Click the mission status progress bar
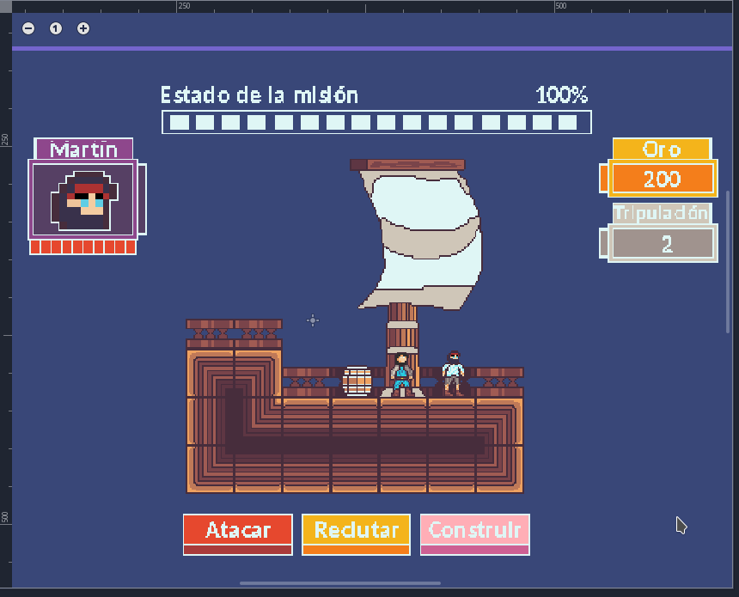The height and width of the screenshot is (597, 739). pyautogui.click(x=376, y=122)
